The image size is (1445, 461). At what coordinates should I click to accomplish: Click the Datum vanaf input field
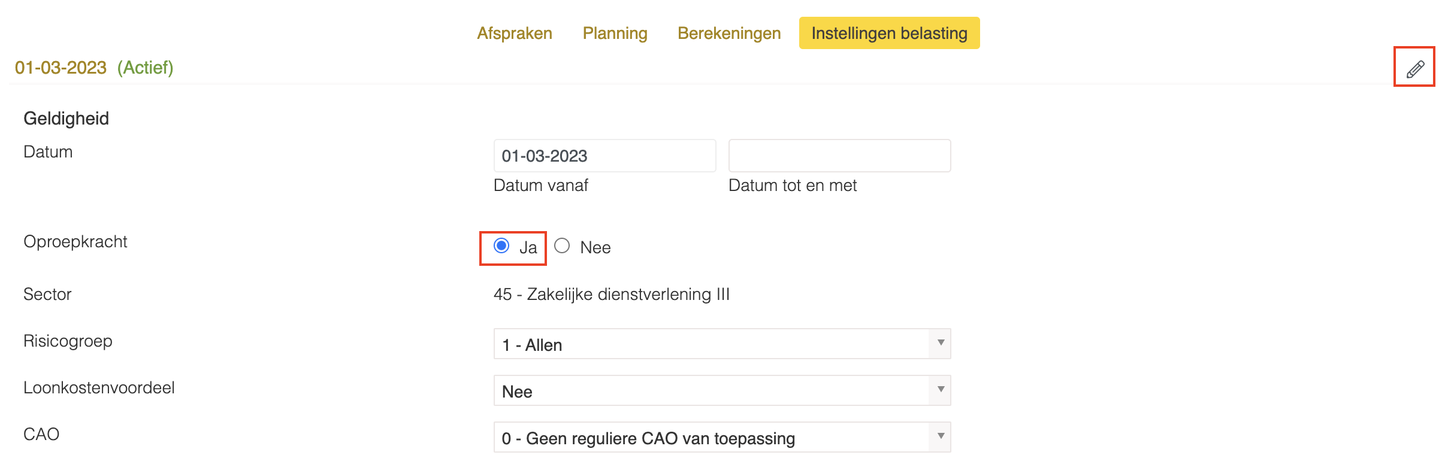(x=604, y=156)
